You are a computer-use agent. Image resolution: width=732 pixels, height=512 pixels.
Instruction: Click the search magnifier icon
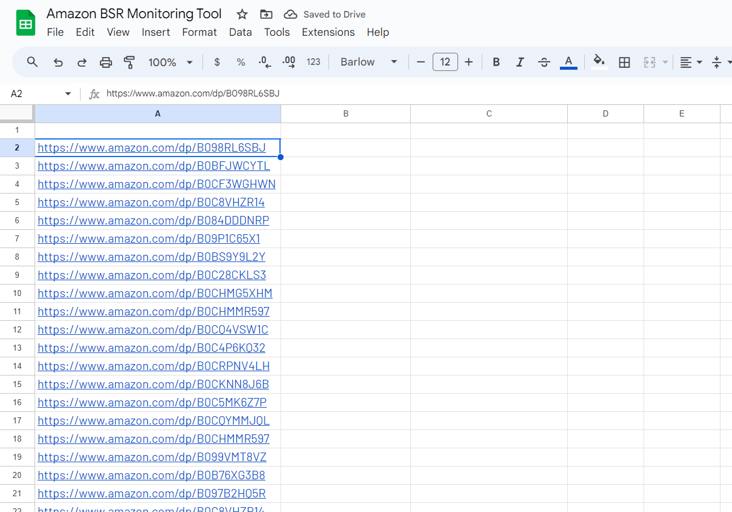[x=33, y=62]
